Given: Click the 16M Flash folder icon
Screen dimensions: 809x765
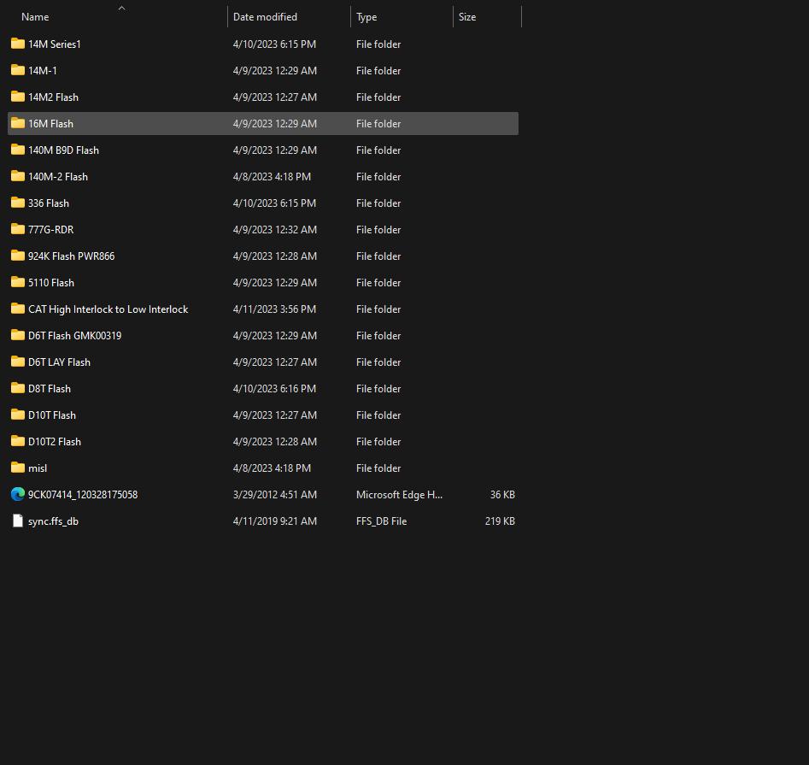Looking at the screenshot, I should (x=17, y=123).
